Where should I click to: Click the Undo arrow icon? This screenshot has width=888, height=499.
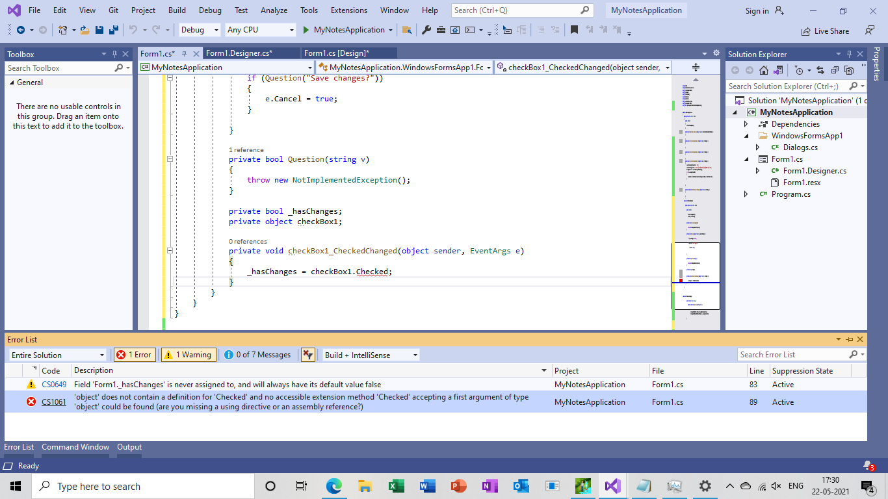pos(133,30)
